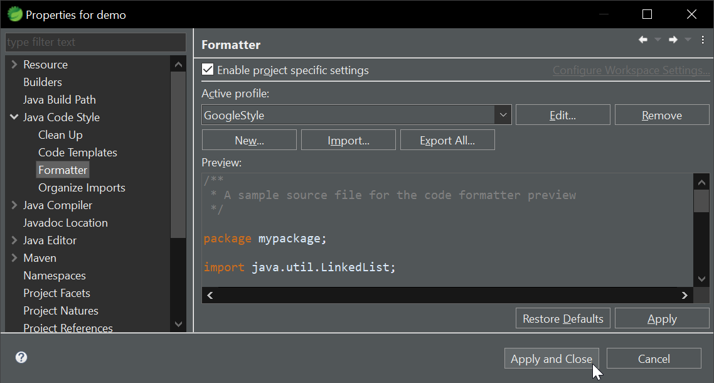The height and width of the screenshot is (383, 714).
Task: Click the Export All... button
Action: [447, 140]
